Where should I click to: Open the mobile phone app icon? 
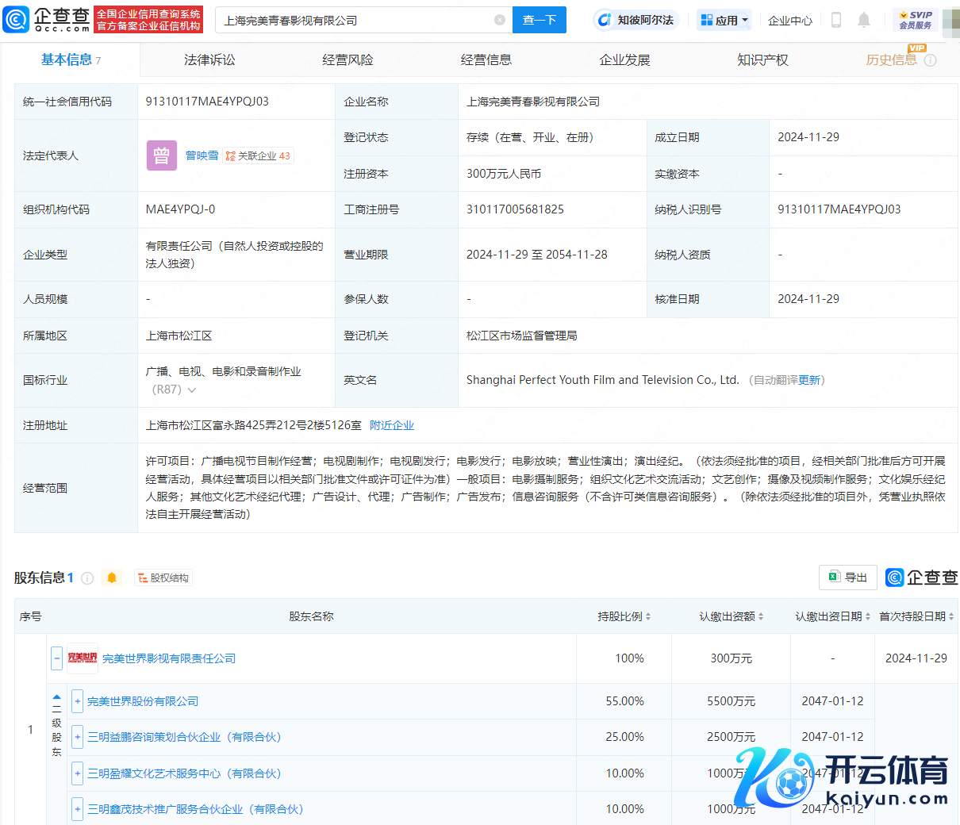coord(835,20)
